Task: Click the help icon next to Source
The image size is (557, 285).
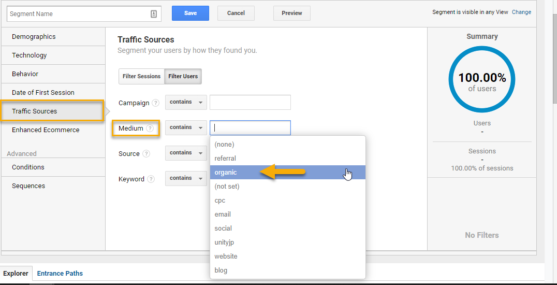Action: [x=146, y=154]
